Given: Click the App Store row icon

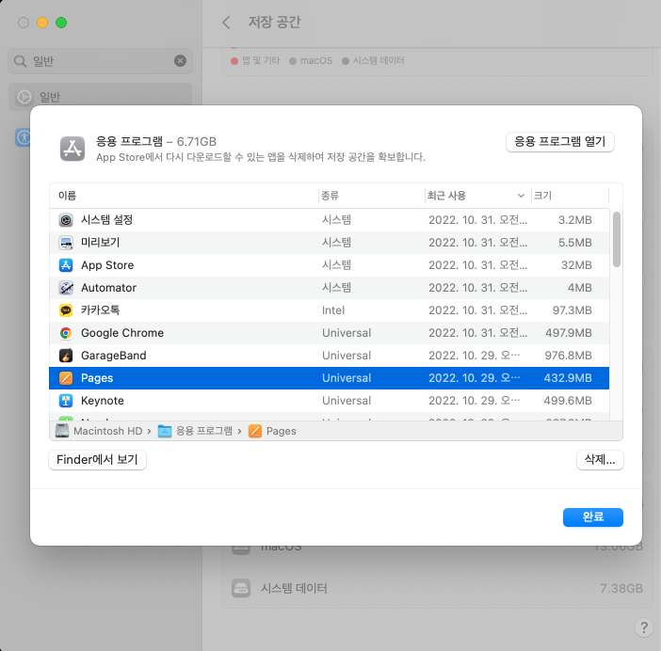Looking at the screenshot, I should 66,265.
